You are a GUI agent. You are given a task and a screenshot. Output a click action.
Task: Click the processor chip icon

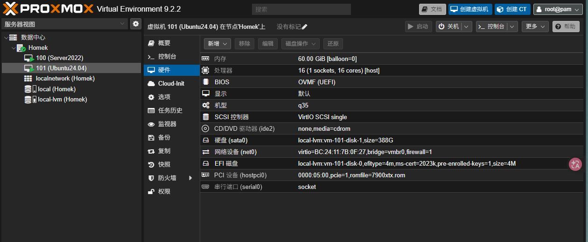click(205, 70)
